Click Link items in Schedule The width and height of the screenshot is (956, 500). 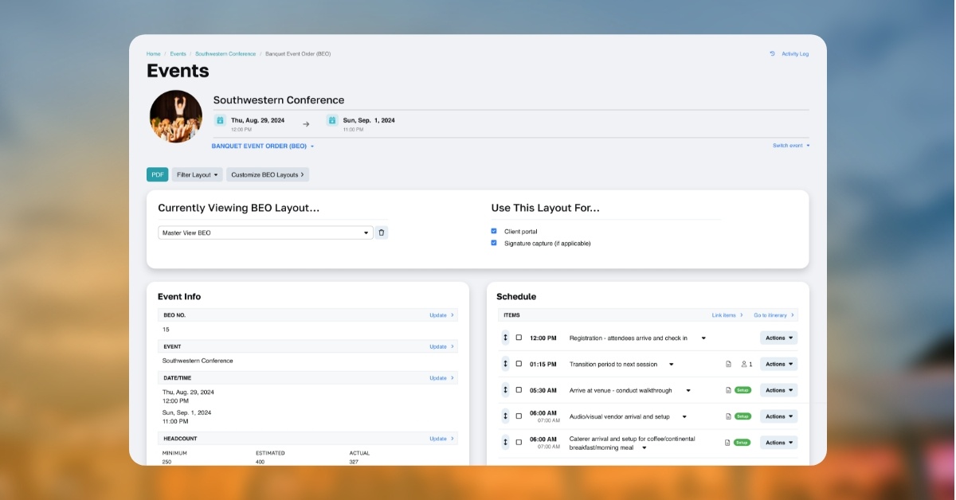[x=727, y=315]
